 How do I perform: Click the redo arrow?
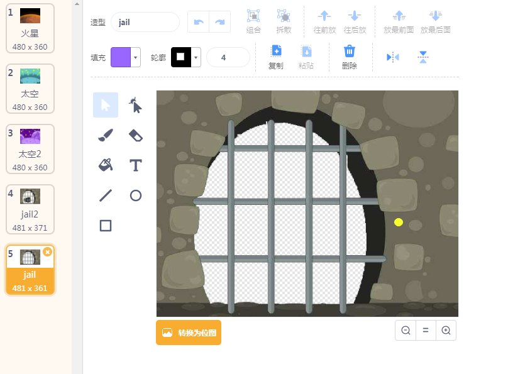click(220, 22)
